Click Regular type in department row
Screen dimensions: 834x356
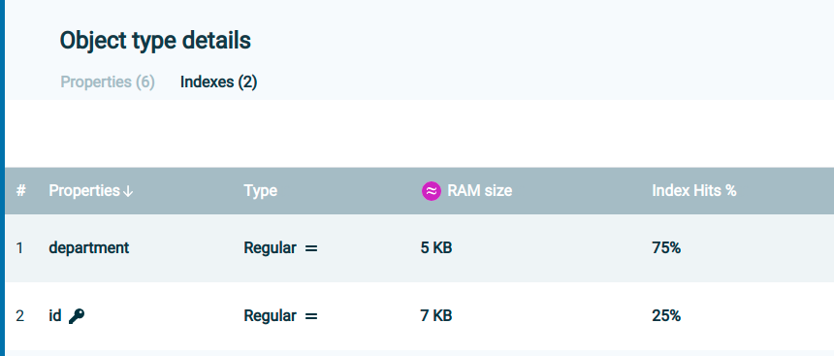270,248
